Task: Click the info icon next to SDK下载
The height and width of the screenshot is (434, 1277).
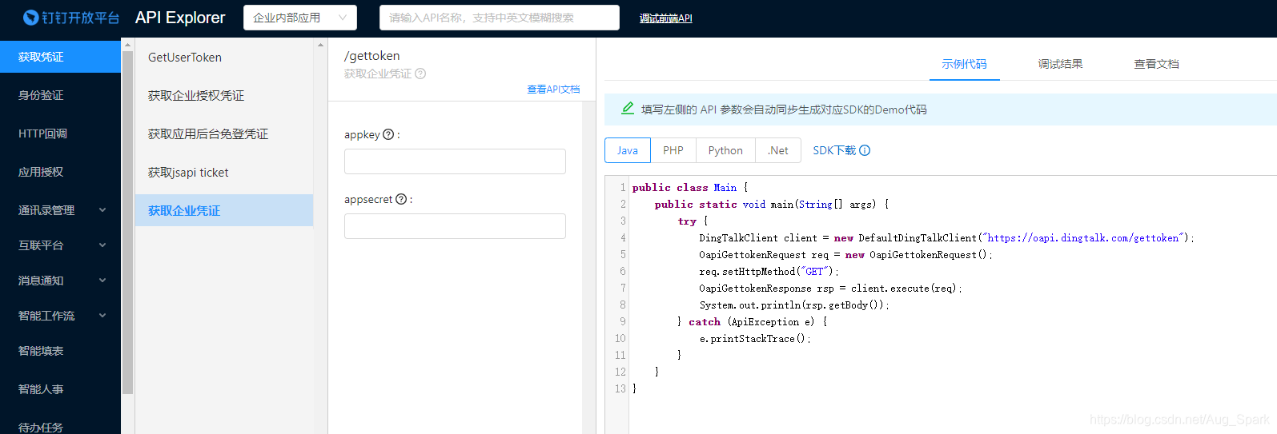Action: 865,150
